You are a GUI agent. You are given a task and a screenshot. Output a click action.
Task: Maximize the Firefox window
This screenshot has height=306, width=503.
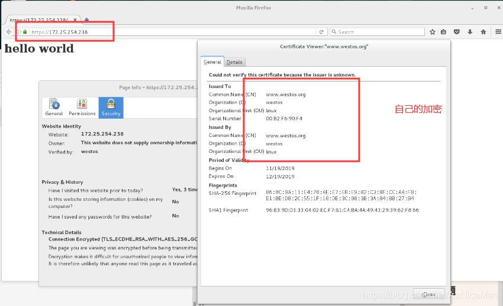tap(486, 8)
